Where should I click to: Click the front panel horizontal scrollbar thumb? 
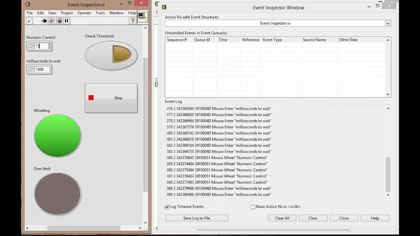[84, 228]
